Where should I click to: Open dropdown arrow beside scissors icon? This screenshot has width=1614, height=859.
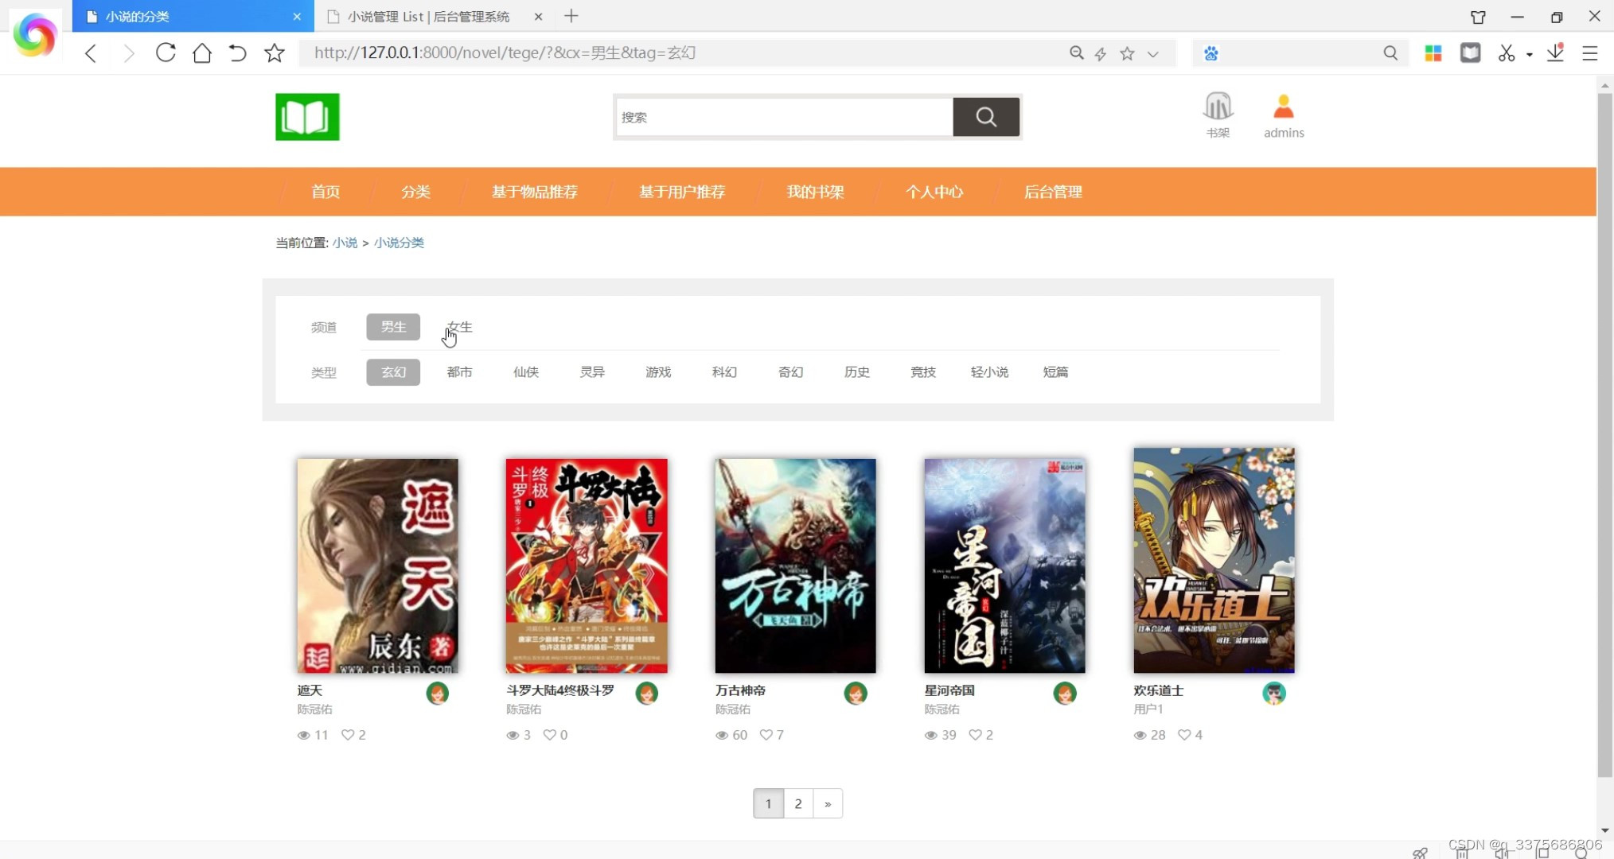coord(1529,54)
